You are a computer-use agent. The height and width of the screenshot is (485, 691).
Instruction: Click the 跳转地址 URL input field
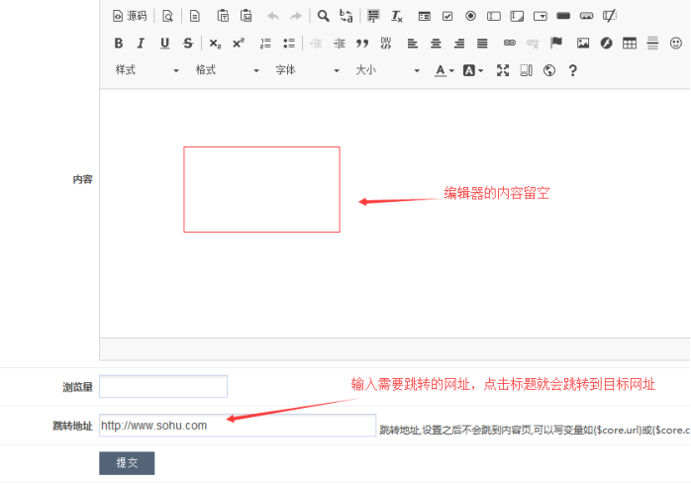click(x=238, y=426)
